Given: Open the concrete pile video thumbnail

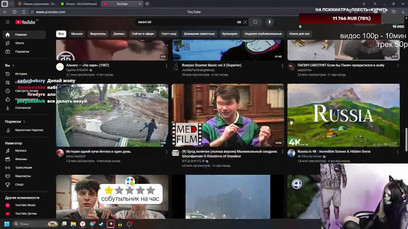Looking at the screenshot, I should pos(112,115).
